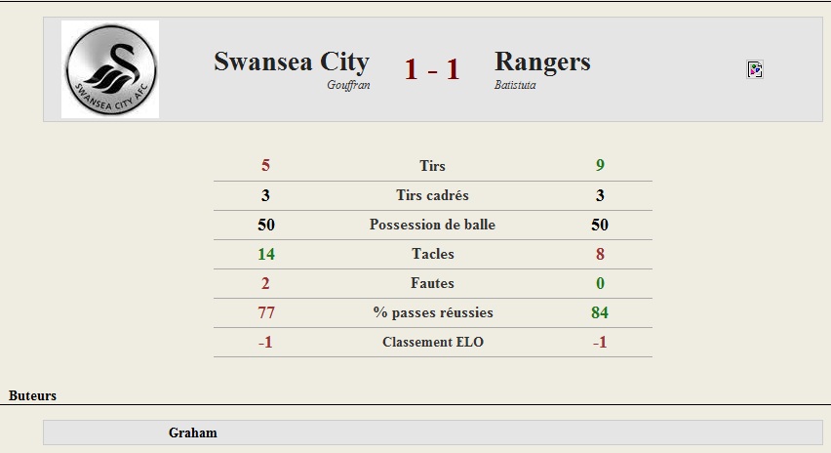
Task: Click Swansea's 77 pass percentage value
Action: [x=266, y=312]
